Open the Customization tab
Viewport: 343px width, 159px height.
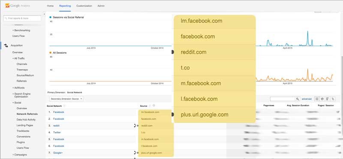[x=84, y=6]
